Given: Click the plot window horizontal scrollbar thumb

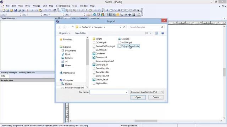Looking at the screenshot, I should pos(146,121).
